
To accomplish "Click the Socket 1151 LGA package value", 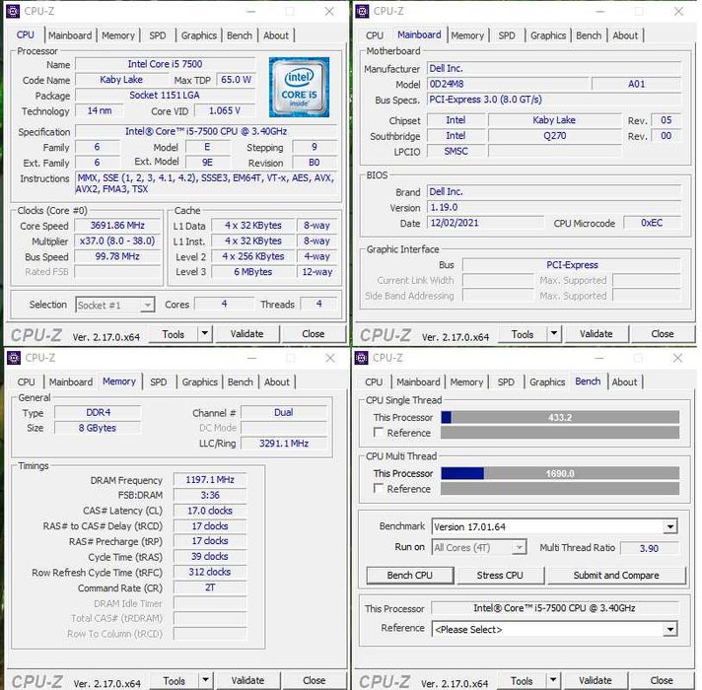I will point(165,96).
